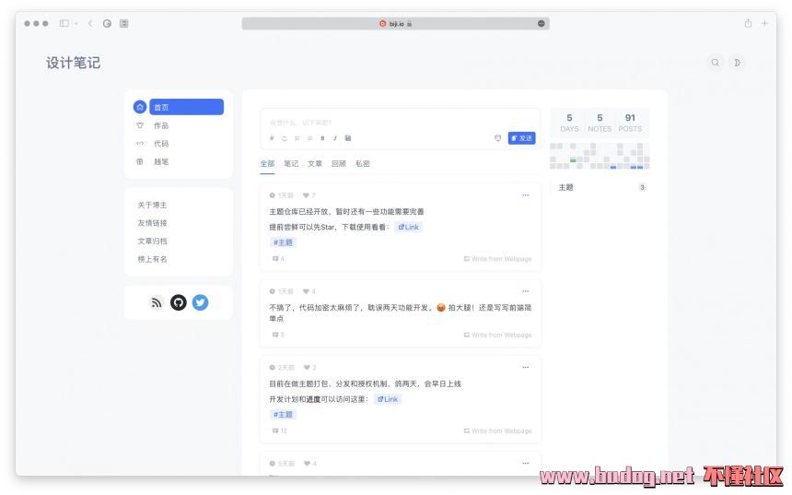Toggle dark mode with moon icon
Image resolution: width=792 pixels, height=495 pixels.
click(x=737, y=63)
